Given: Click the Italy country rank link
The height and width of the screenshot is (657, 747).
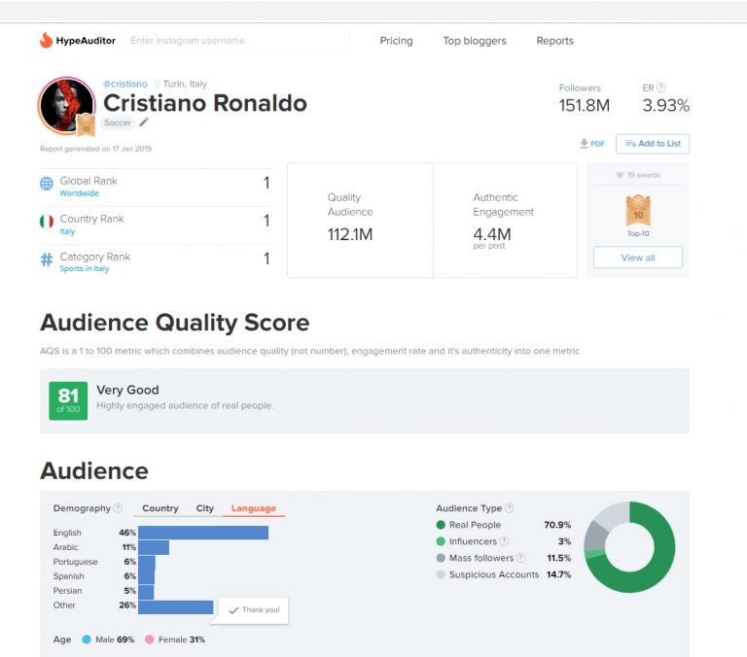Looking at the screenshot, I should [x=67, y=231].
